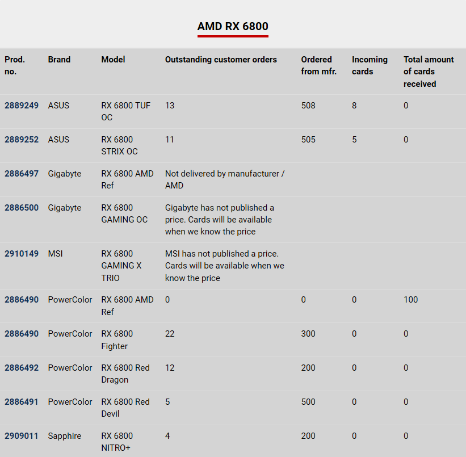466x457 pixels.
Task: Open product number 2886491 link
Action: (x=22, y=402)
